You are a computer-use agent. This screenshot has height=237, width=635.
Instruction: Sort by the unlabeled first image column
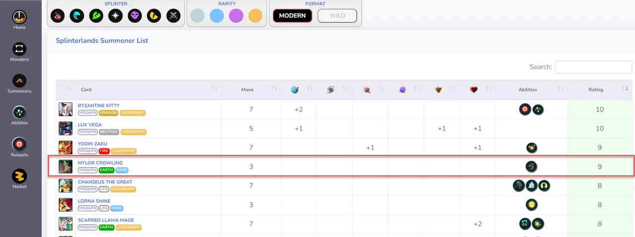pyautogui.click(x=65, y=90)
